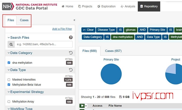Switch to the Files facet tab
The width and height of the screenshot is (182, 110).
coord(11,20)
